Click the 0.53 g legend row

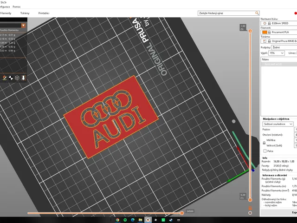(7, 39)
